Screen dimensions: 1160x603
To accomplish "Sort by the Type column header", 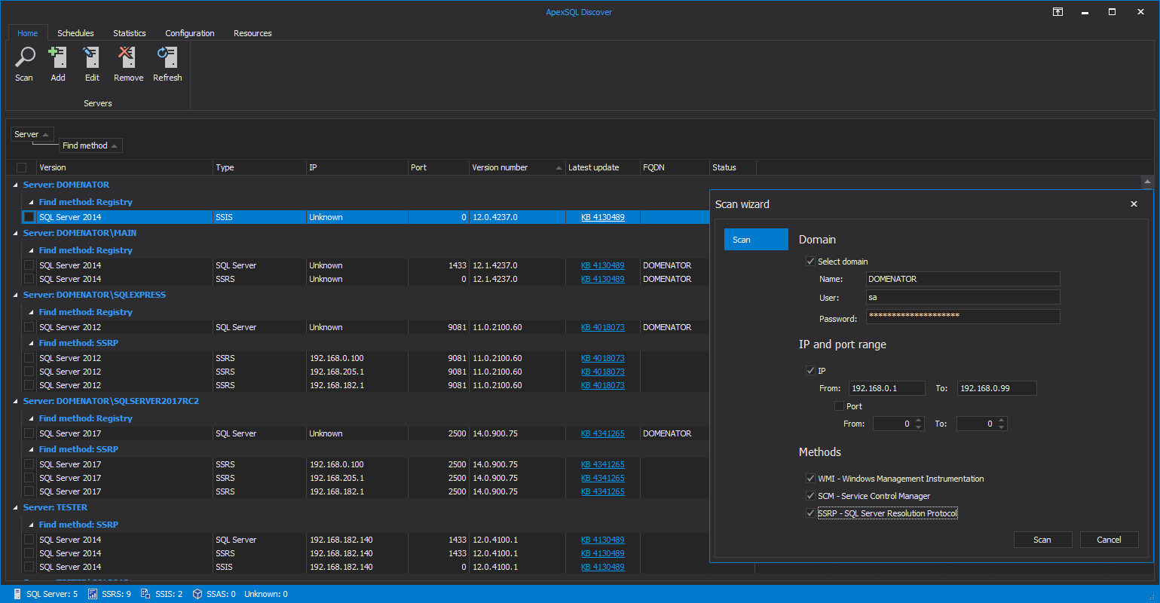I will pos(259,167).
